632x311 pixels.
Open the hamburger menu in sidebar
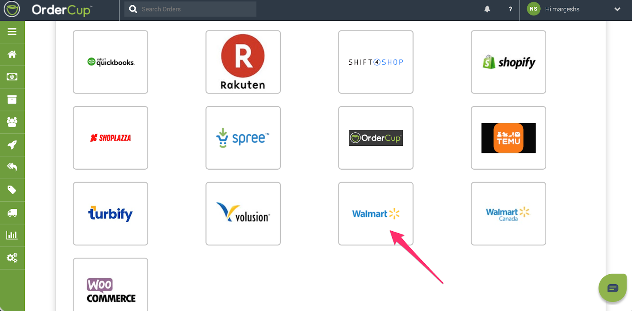pyautogui.click(x=12, y=32)
